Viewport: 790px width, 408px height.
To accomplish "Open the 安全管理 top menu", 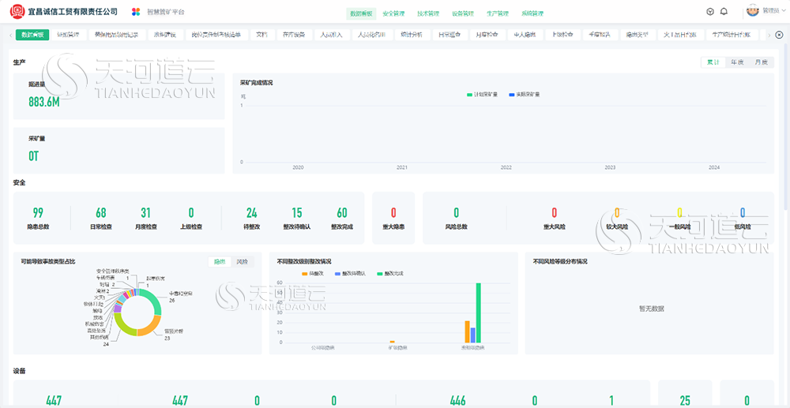I will [x=393, y=13].
